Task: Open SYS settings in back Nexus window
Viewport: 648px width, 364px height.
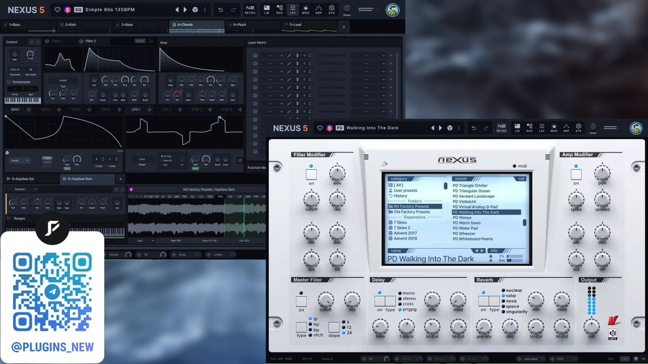Action: (x=332, y=10)
